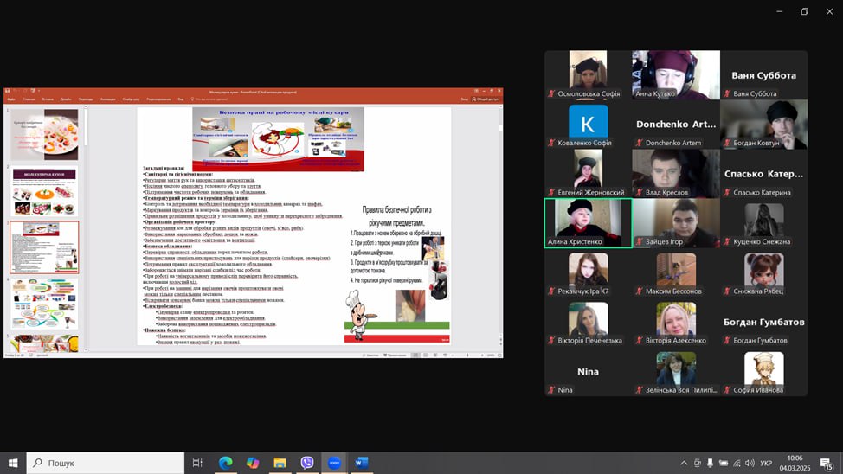Launch File Explorer from the taskbar
This screenshot has width=843, height=474.
[280, 463]
